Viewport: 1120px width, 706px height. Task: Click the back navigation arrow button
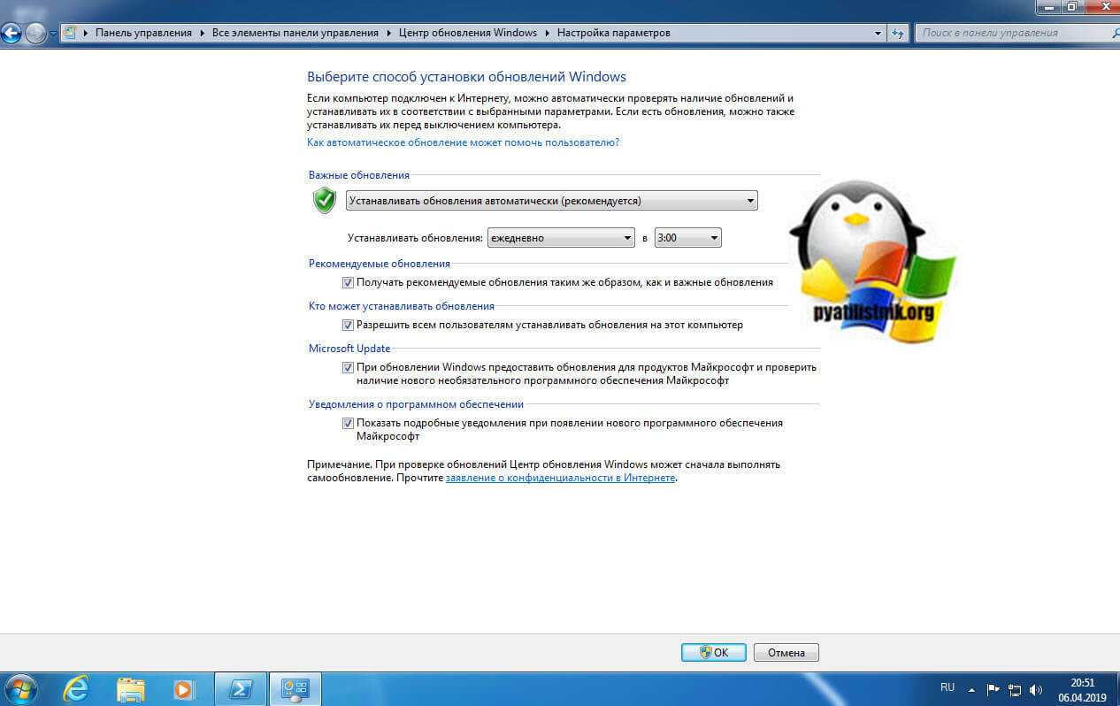tap(12, 34)
